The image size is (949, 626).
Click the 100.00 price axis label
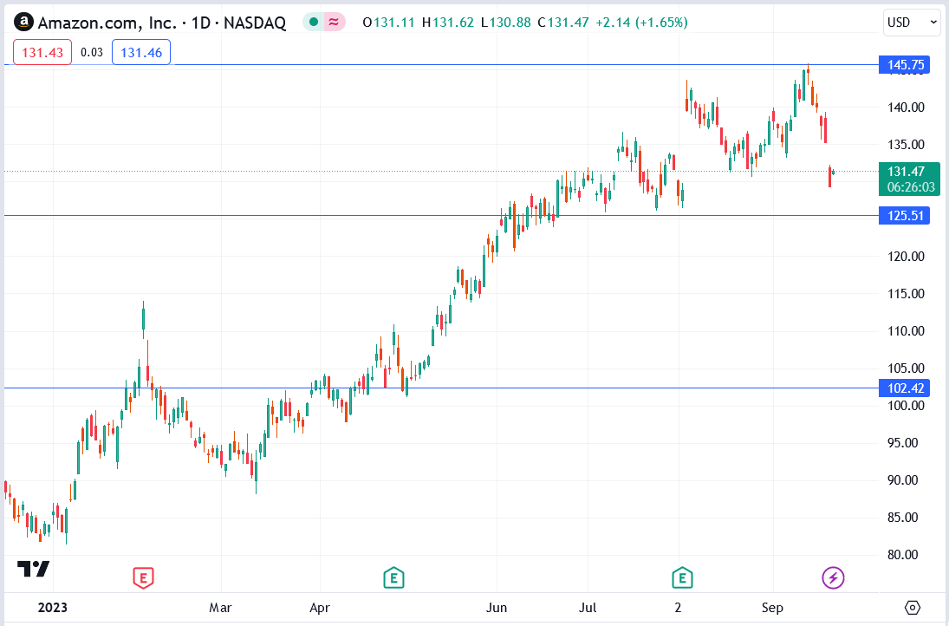[906, 405]
